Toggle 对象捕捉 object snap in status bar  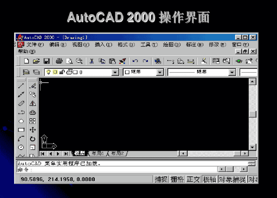pos(232,179)
